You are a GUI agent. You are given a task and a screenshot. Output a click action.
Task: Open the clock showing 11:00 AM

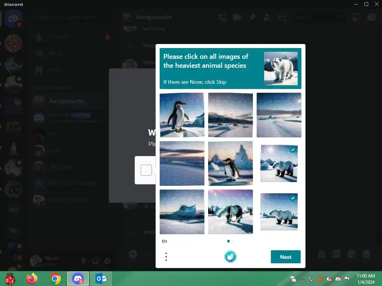[366, 279]
